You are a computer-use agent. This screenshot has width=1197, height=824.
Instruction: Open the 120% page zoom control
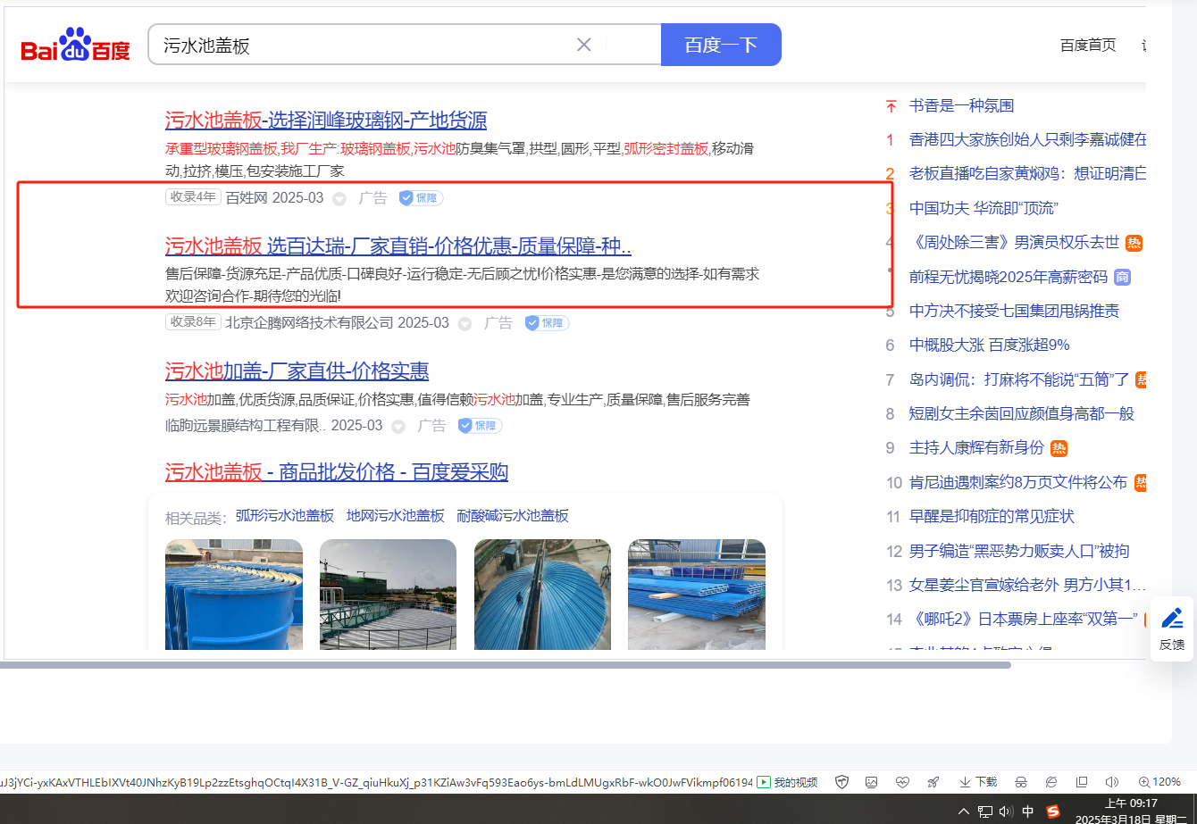[1159, 782]
